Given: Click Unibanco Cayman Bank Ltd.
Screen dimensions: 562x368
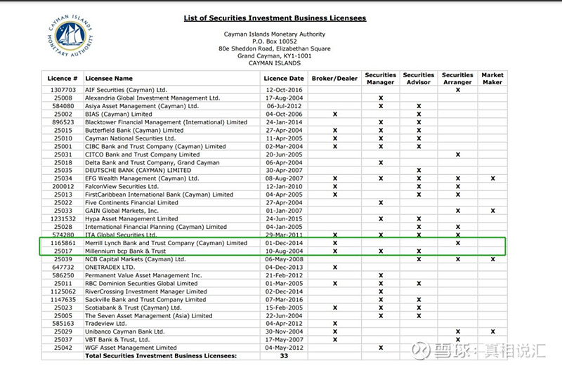Looking at the screenshot, I should [x=125, y=331].
